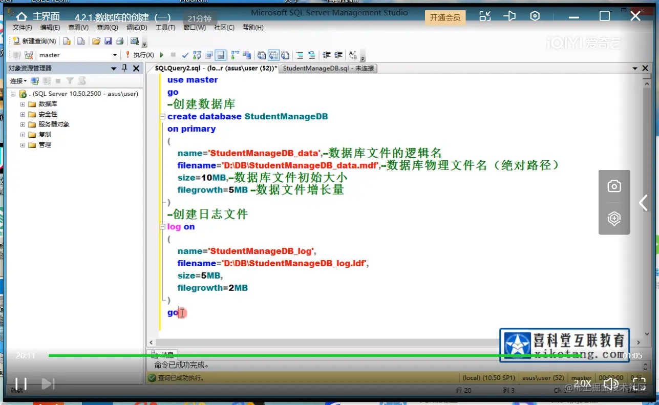Click the horizontal editor scrollbar

point(394,342)
